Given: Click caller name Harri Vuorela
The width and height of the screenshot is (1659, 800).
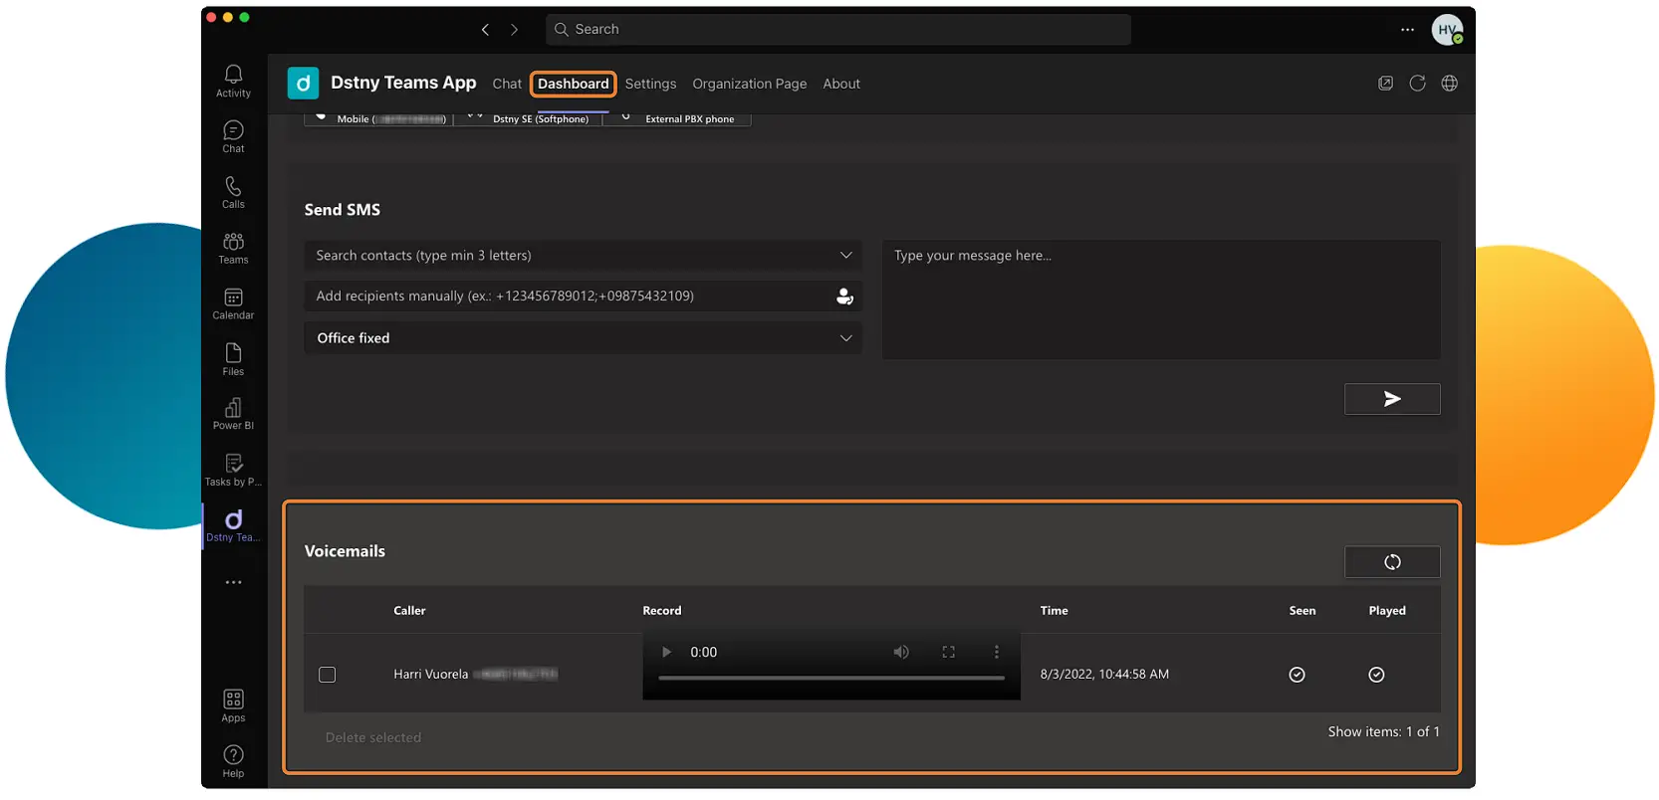Looking at the screenshot, I should [x=430, y=675].
